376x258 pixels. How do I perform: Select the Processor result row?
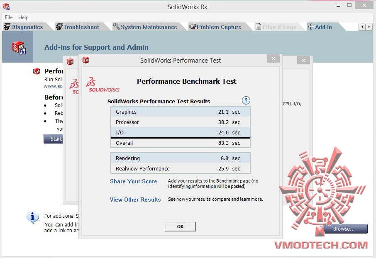click(x=181, y=122)
